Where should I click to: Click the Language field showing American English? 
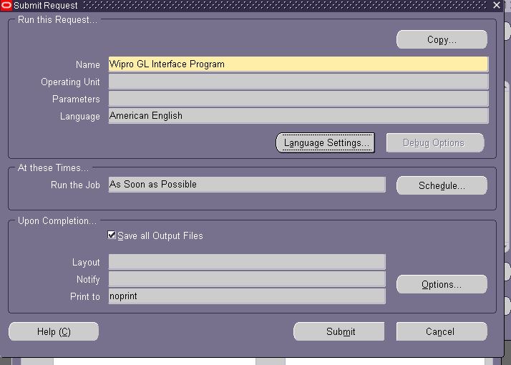coord(298,116)
